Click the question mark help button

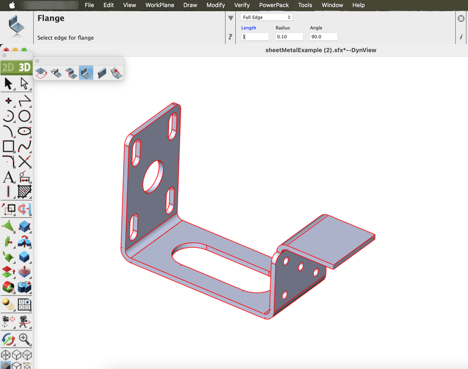pyautogui.click(x=230, y=36)
